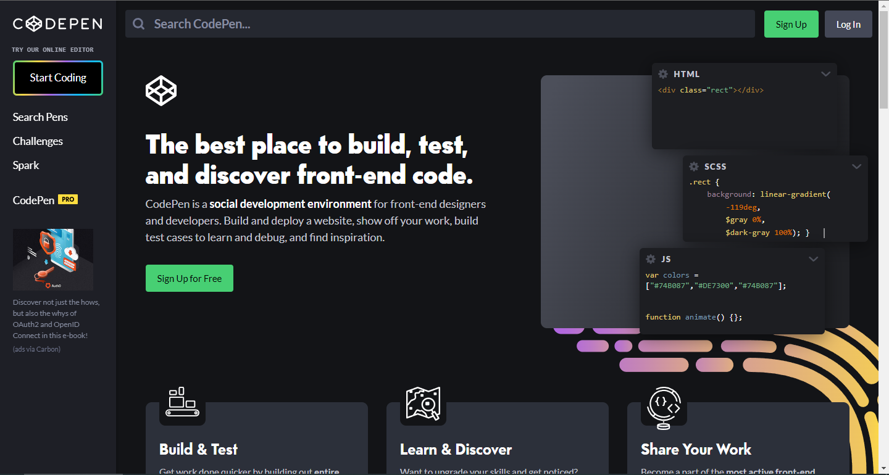
Task: Click the Share Your Work card heading
Action: (696, 449)
